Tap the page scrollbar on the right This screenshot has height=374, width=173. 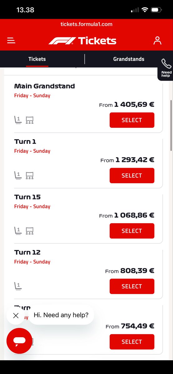(x=171, y=125)
